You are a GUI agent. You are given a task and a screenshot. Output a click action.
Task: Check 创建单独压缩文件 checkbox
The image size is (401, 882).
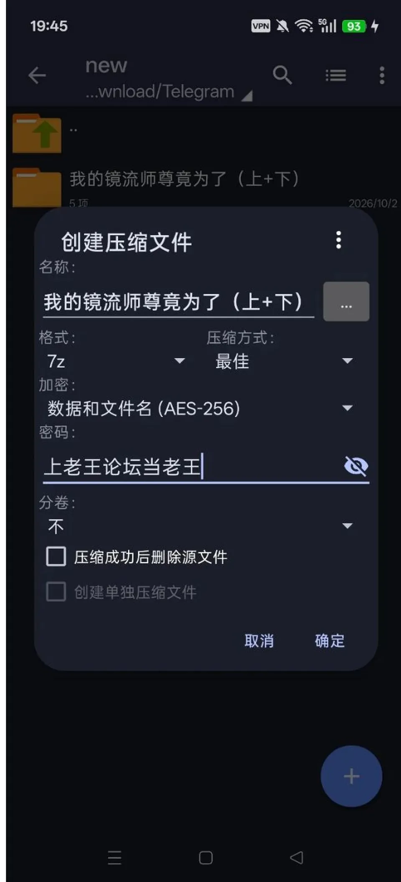coord(56,592)
